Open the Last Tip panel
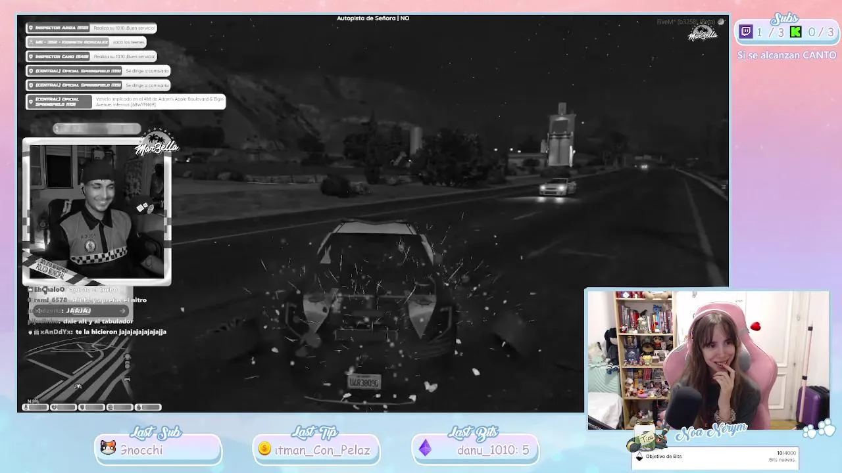 coord(316,449)
